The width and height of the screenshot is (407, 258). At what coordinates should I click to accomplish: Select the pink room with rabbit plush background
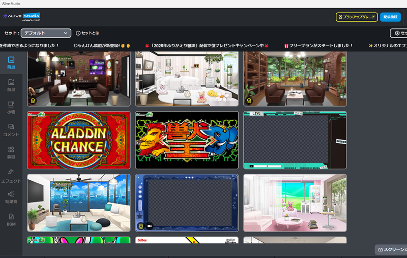pos(295,203)
